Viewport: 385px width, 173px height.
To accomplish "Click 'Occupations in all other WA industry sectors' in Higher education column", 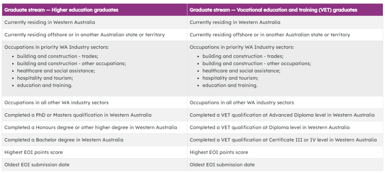I will pos(56,103).
